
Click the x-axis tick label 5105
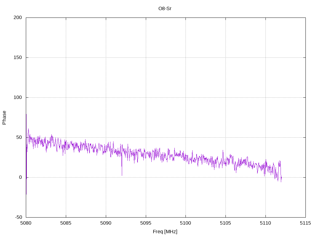[225, 223]
